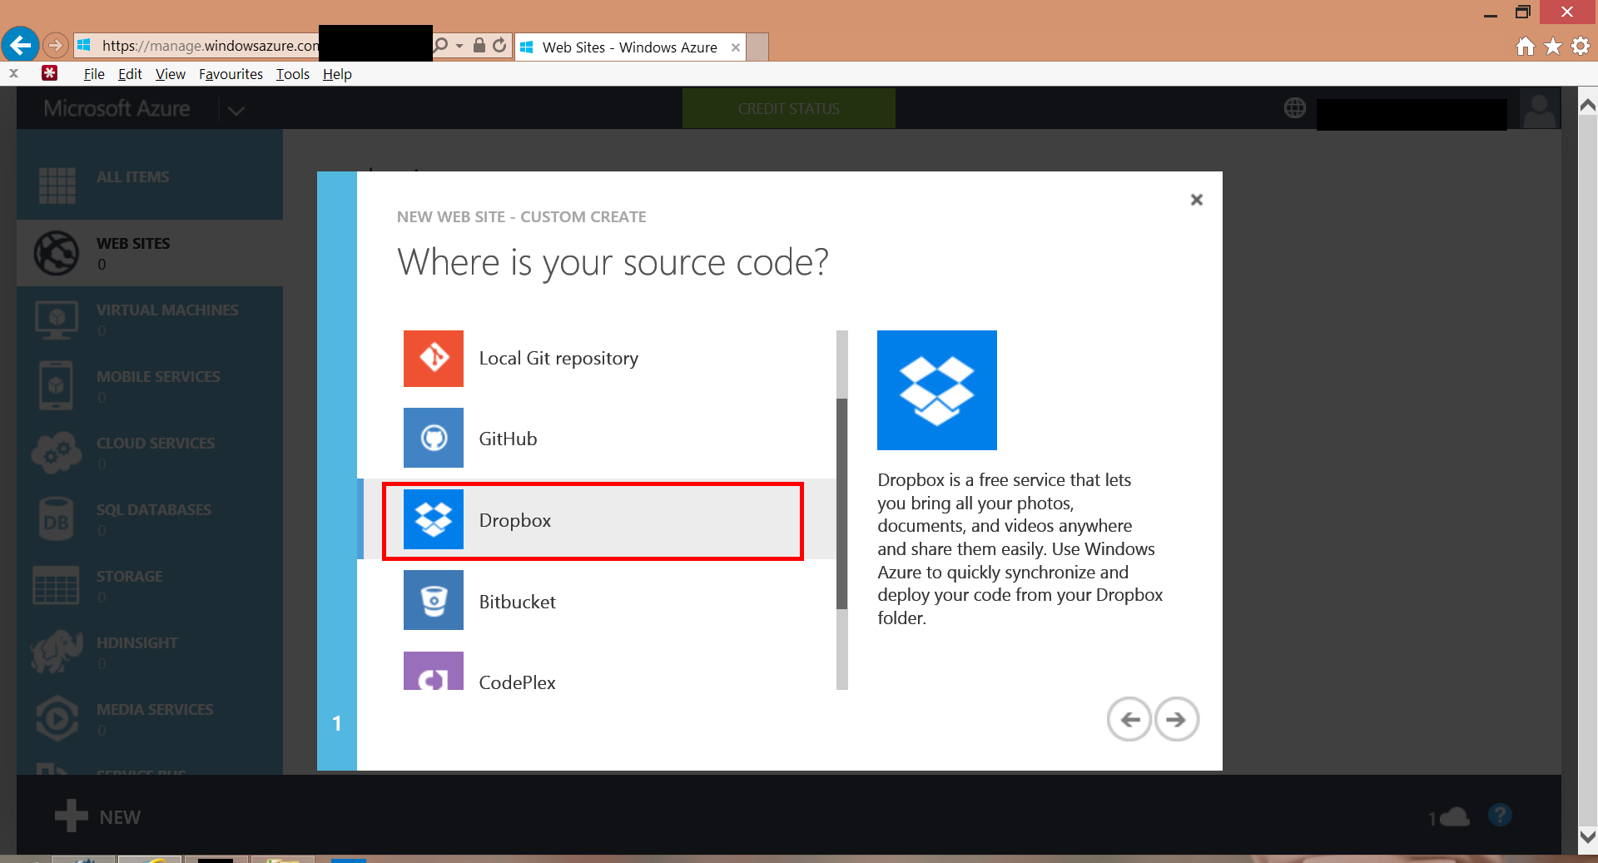This screenshot has width=1598, height=863.
Task: Click the large Dropbox logo preview
Action: [937, 390]
